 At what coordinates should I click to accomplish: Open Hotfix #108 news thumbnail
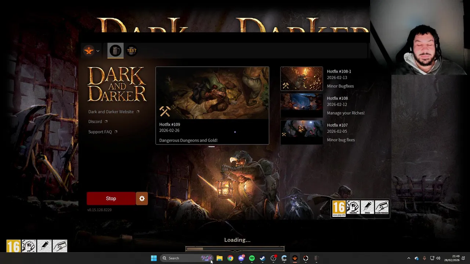pos(301,106)
